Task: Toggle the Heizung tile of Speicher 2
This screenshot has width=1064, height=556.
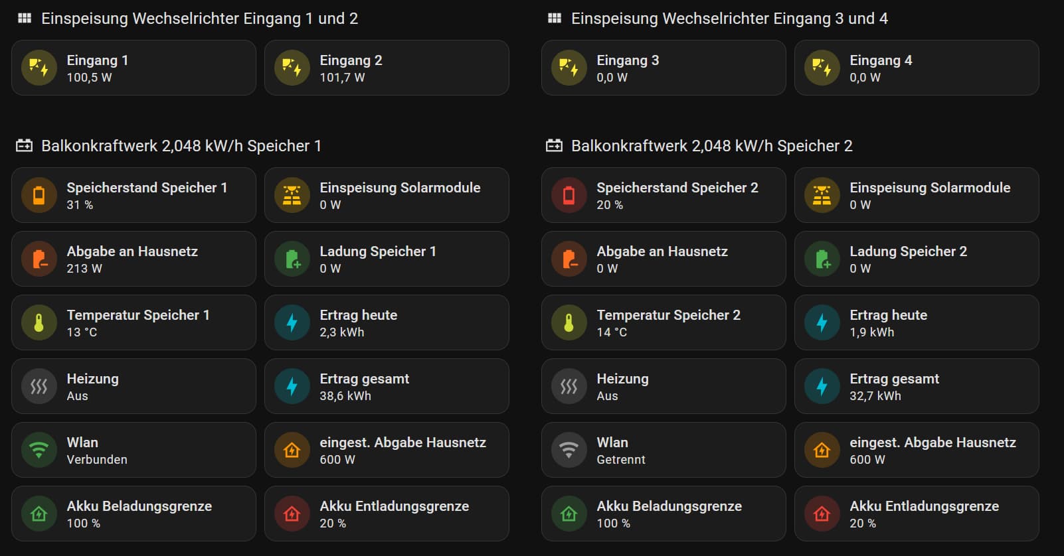Action: pos(664,386)
